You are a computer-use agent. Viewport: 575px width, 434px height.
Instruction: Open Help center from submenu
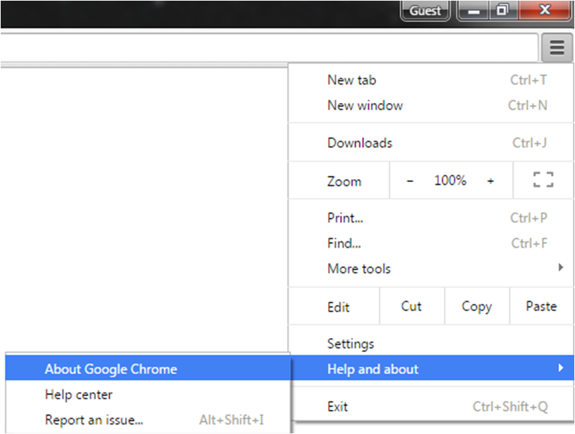tap(78, 394)
